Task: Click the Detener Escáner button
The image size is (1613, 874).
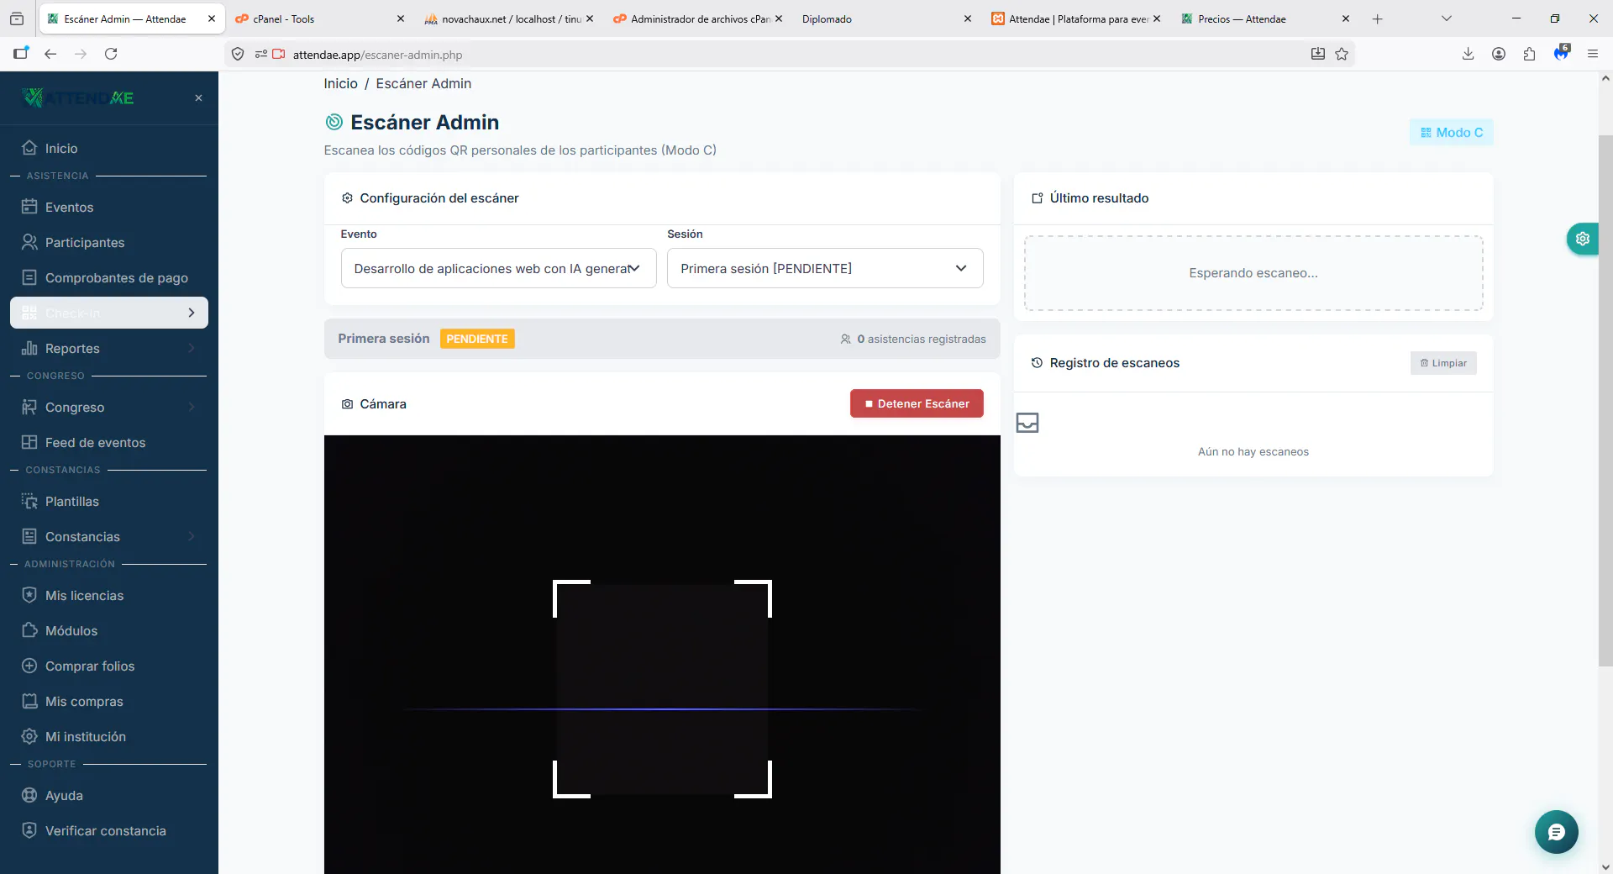Action: tap(917, 403)
